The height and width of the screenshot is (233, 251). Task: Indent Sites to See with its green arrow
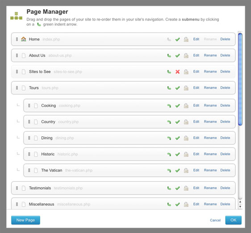pos(169,72)
